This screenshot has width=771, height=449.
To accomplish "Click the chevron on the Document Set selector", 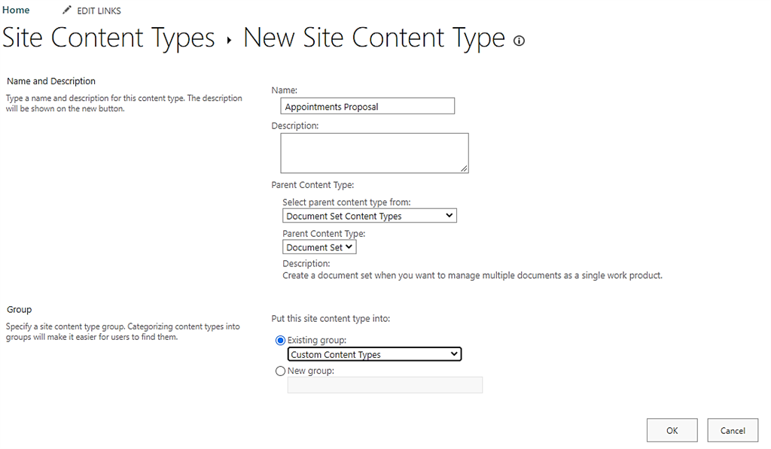I will [350, 247].
